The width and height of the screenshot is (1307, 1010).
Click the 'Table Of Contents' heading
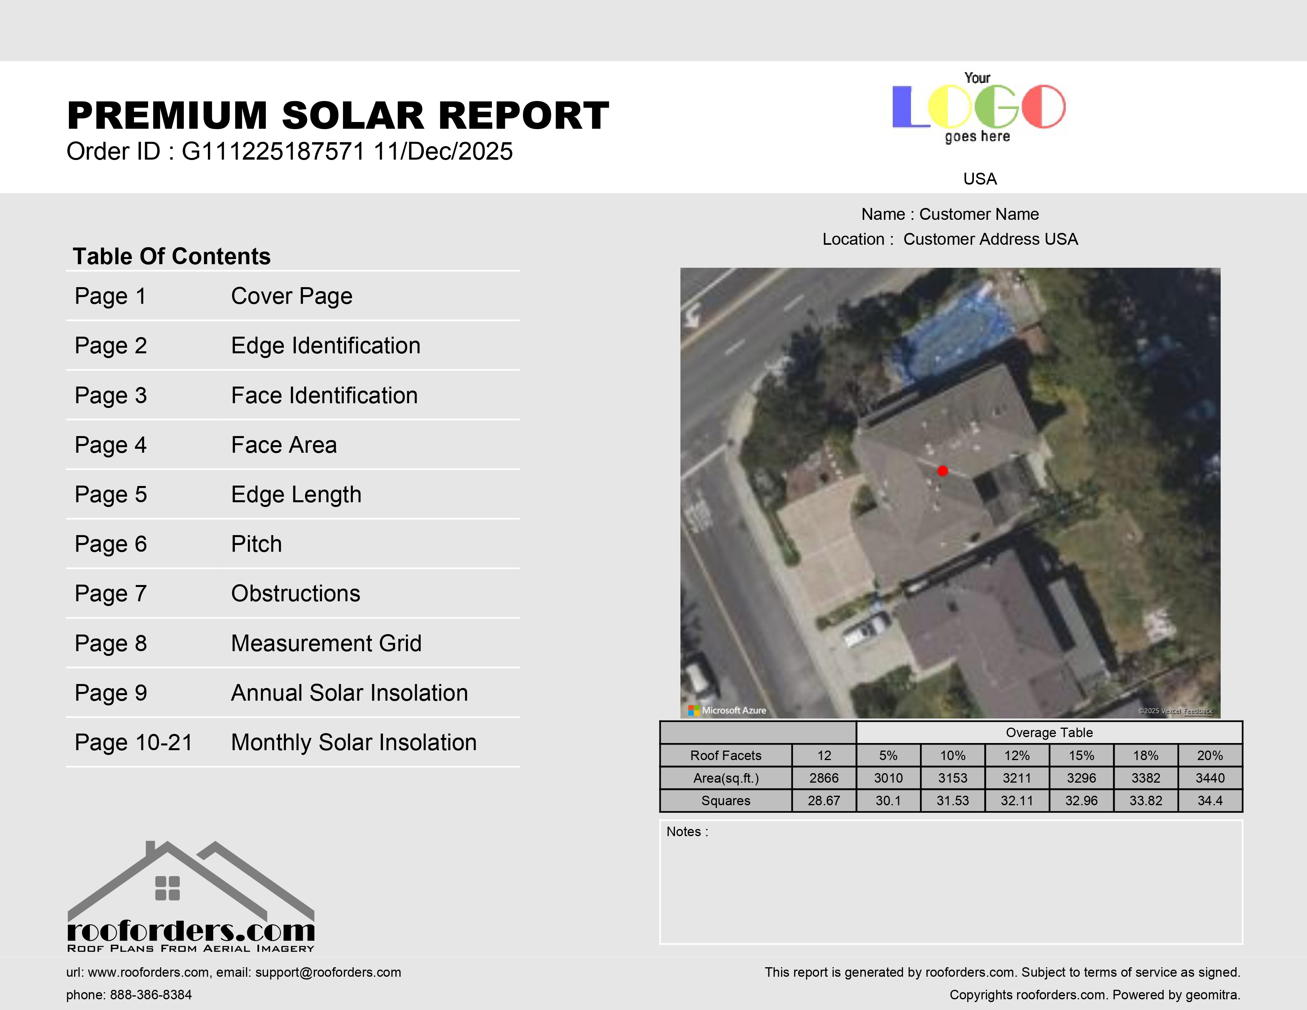172,256
